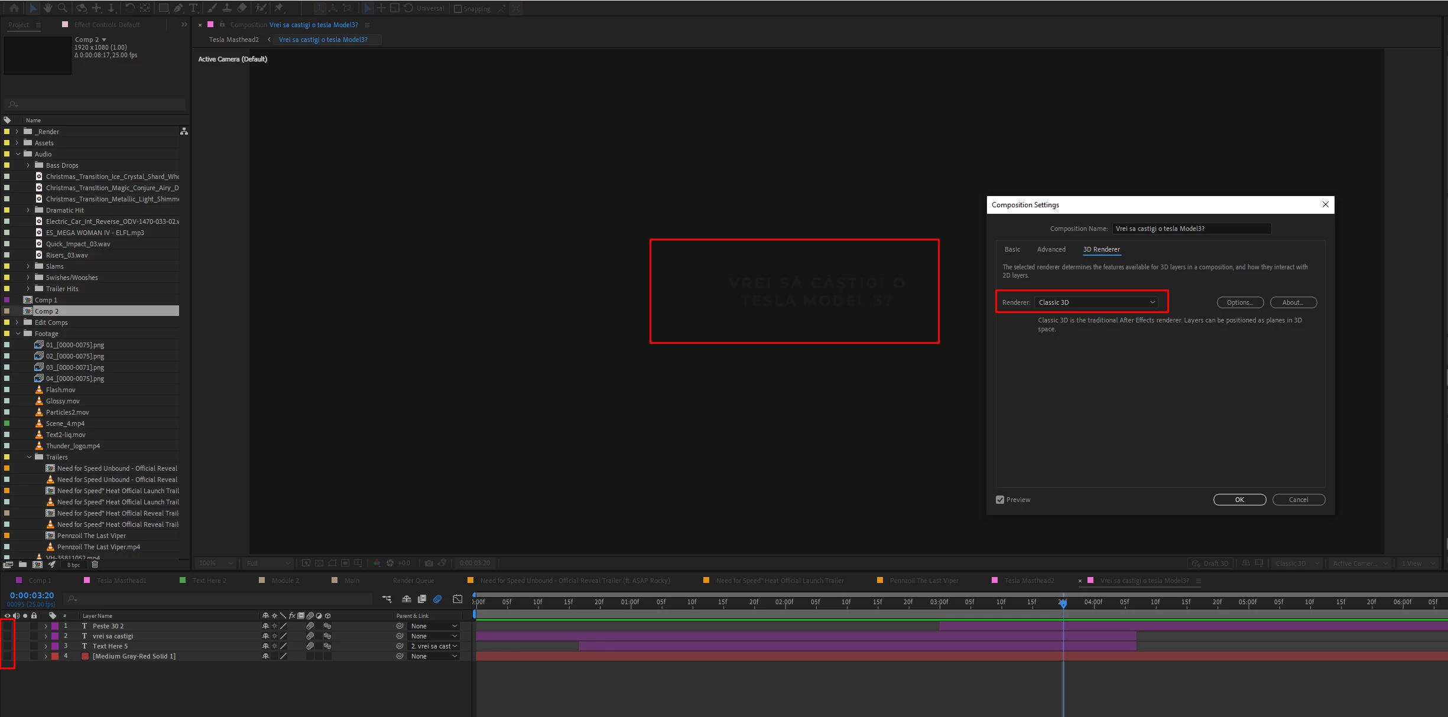This screenshot has height=717, width=1448.
Task: Enable the Snapping checkbox
Action: point(457,9)
